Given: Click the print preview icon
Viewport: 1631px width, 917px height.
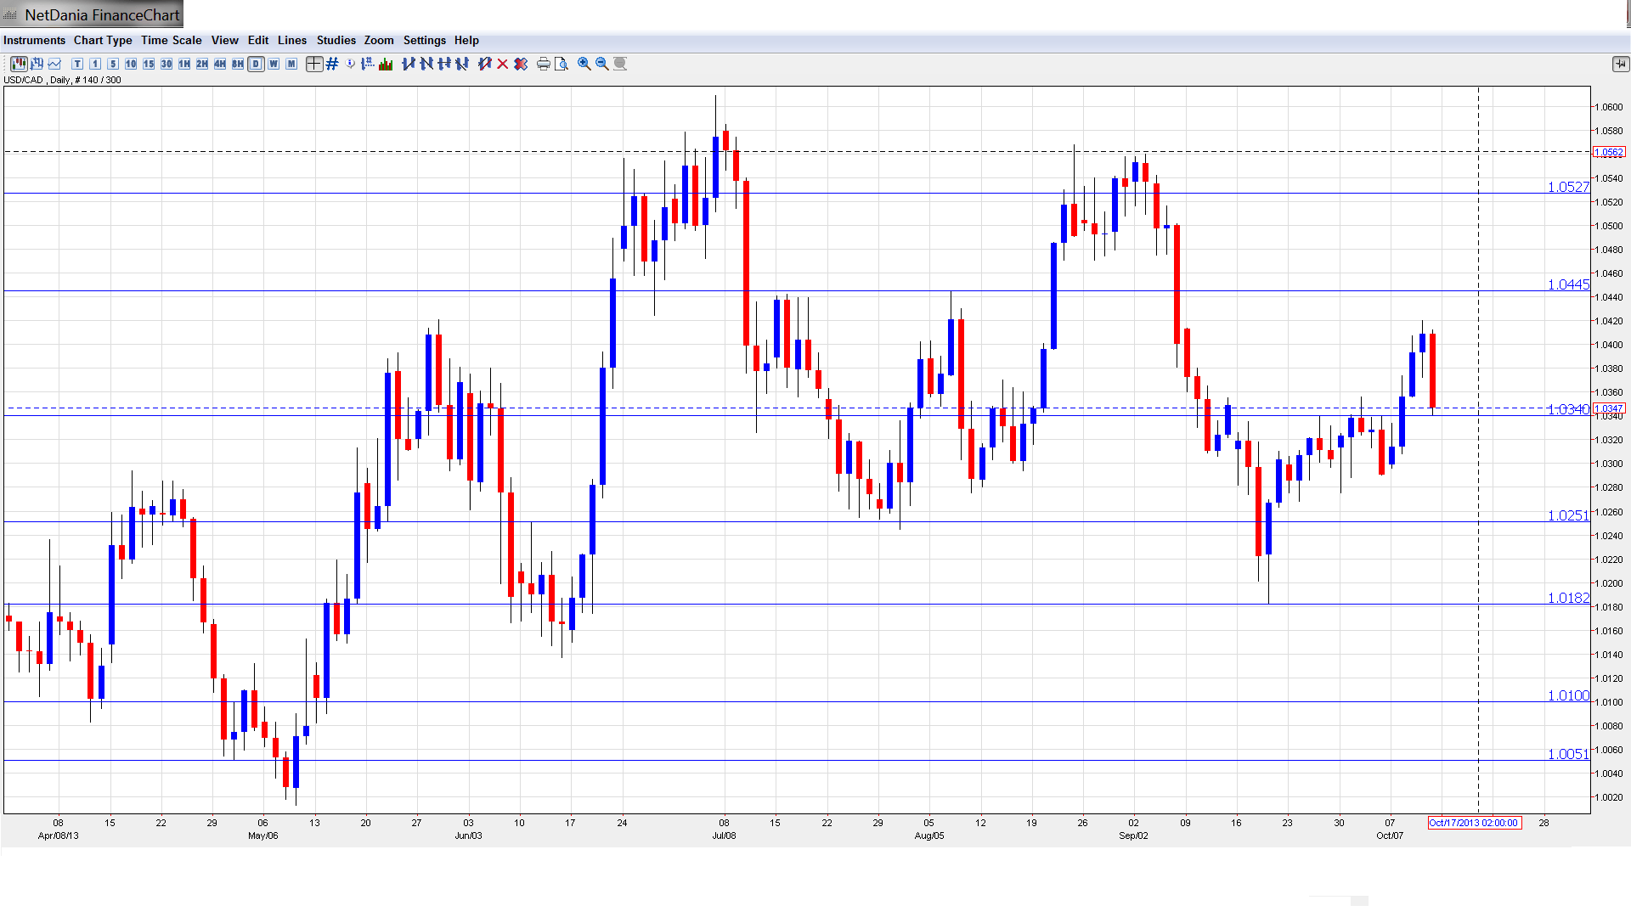Looking at the screenshot, I should 561,64.
